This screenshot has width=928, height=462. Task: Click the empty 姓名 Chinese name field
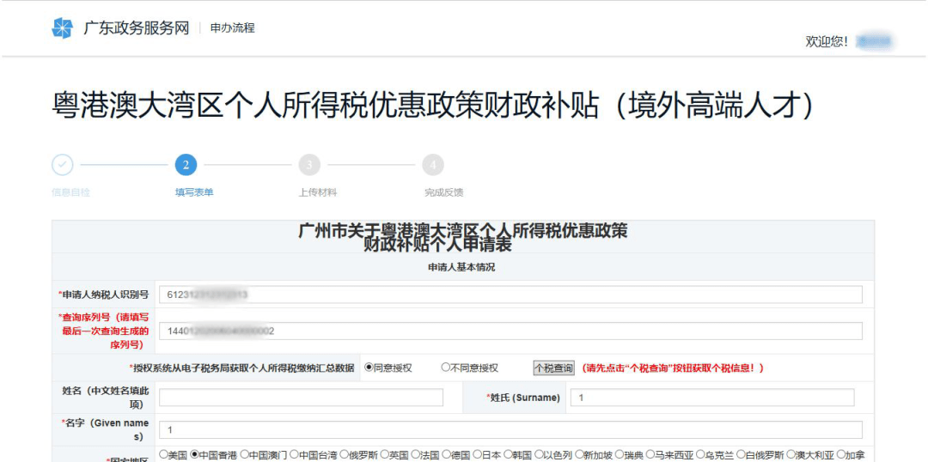pos(301,398)
